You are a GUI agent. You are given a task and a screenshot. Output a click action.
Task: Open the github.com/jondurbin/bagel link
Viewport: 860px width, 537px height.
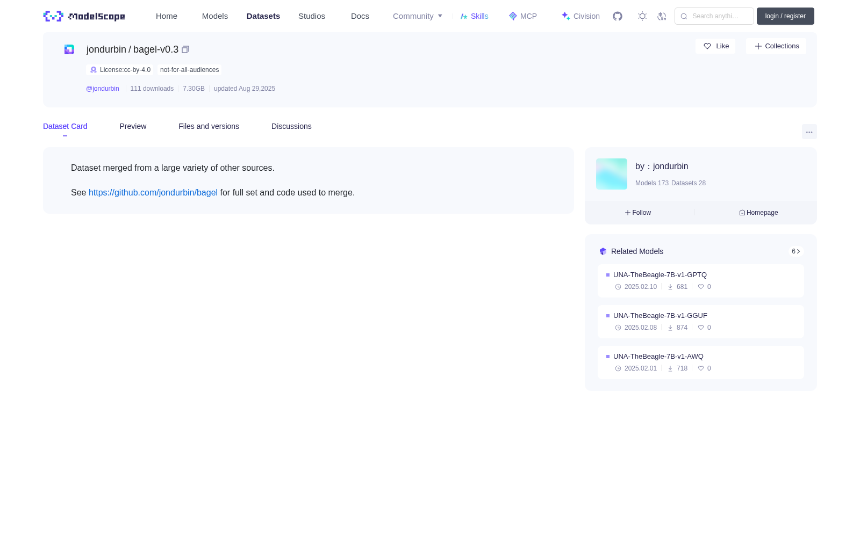click(153, 193)
